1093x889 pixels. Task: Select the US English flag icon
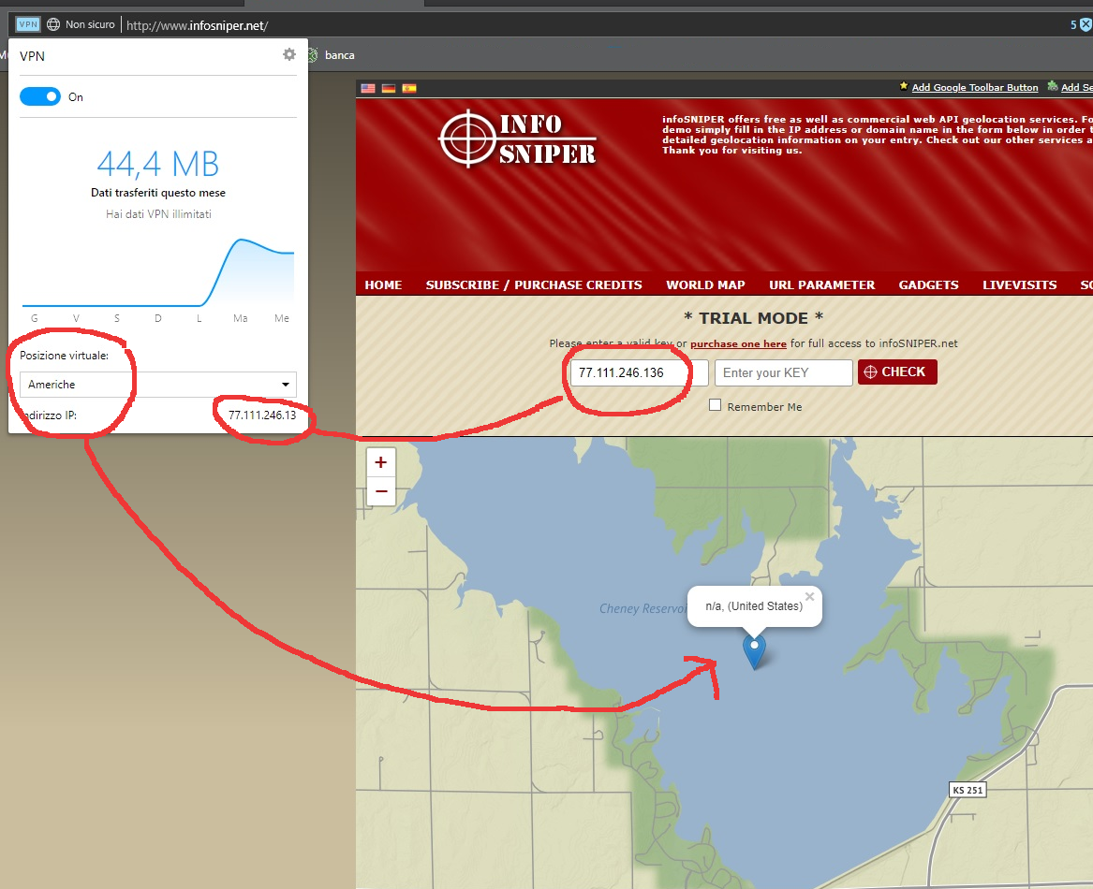click(x=368, y=88)
